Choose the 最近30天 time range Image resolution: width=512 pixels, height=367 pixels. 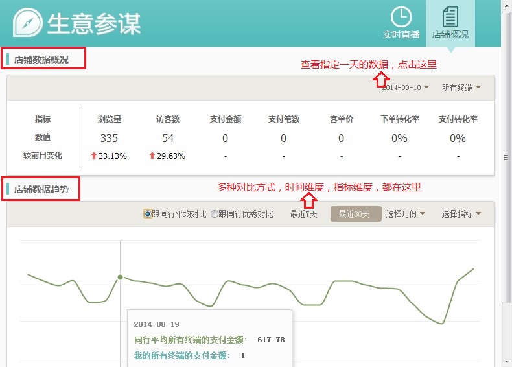tap(356, 214)
